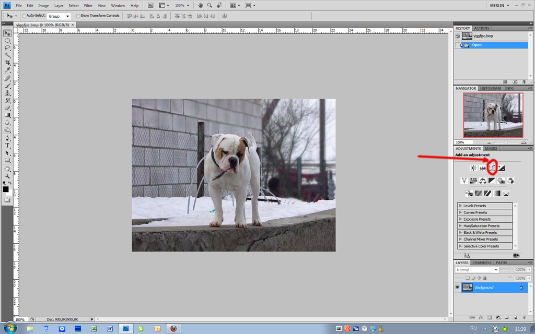Open the layer blend mode Normal dropdown
535x334 pixels.
click(x=476, y=270)
